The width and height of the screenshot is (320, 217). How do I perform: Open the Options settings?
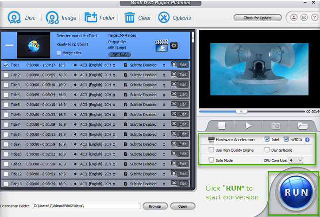[174, 18]
